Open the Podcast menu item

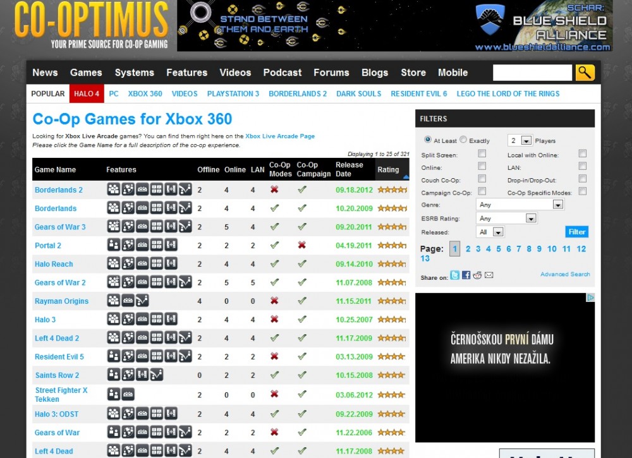[x=282, y=73]
